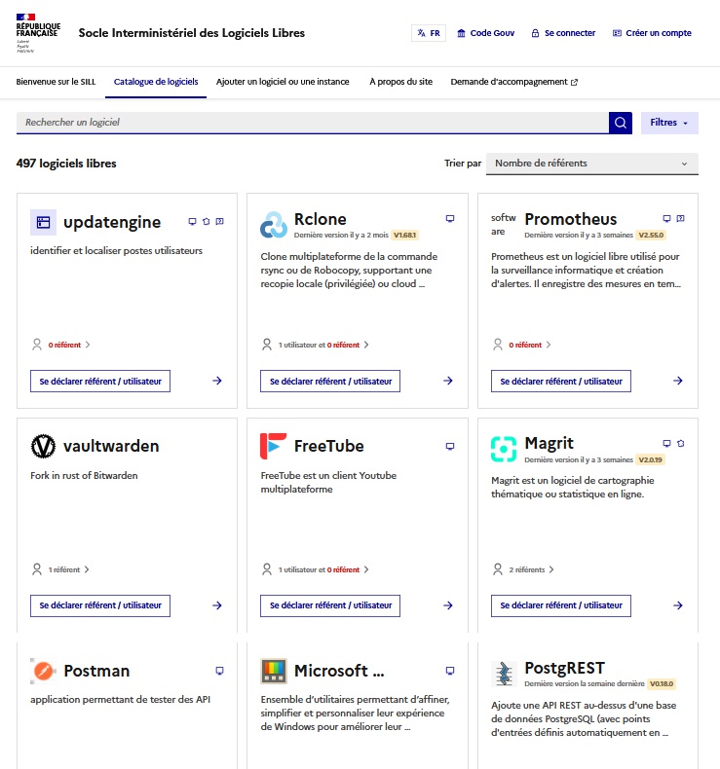Click updatengine's support question icon

pos(220,222)
